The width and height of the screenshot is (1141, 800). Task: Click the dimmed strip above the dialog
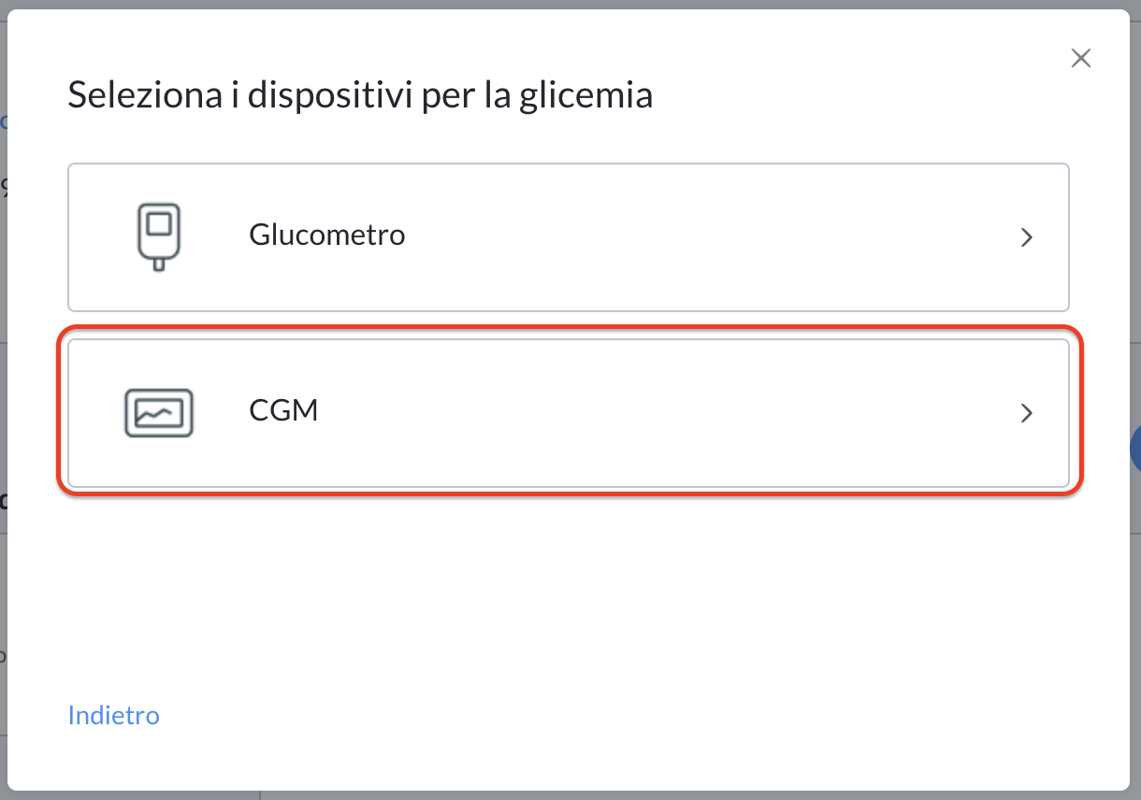(x=570, y=4)
